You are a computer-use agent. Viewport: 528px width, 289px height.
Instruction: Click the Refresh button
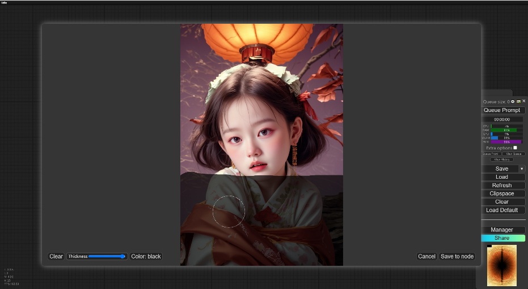pyautogui.click(x=502, y=186)
